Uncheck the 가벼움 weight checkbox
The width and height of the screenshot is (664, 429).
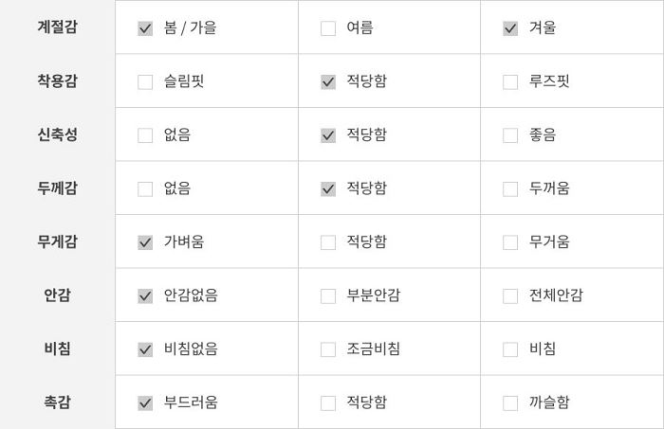click(145, 242)
